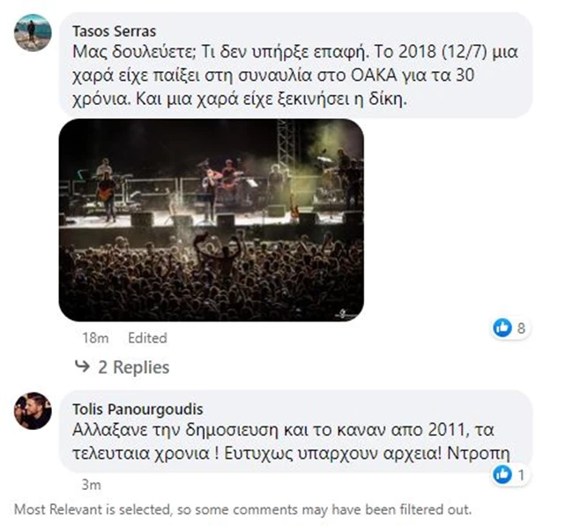View the concert photo attachment

(212, 220)
